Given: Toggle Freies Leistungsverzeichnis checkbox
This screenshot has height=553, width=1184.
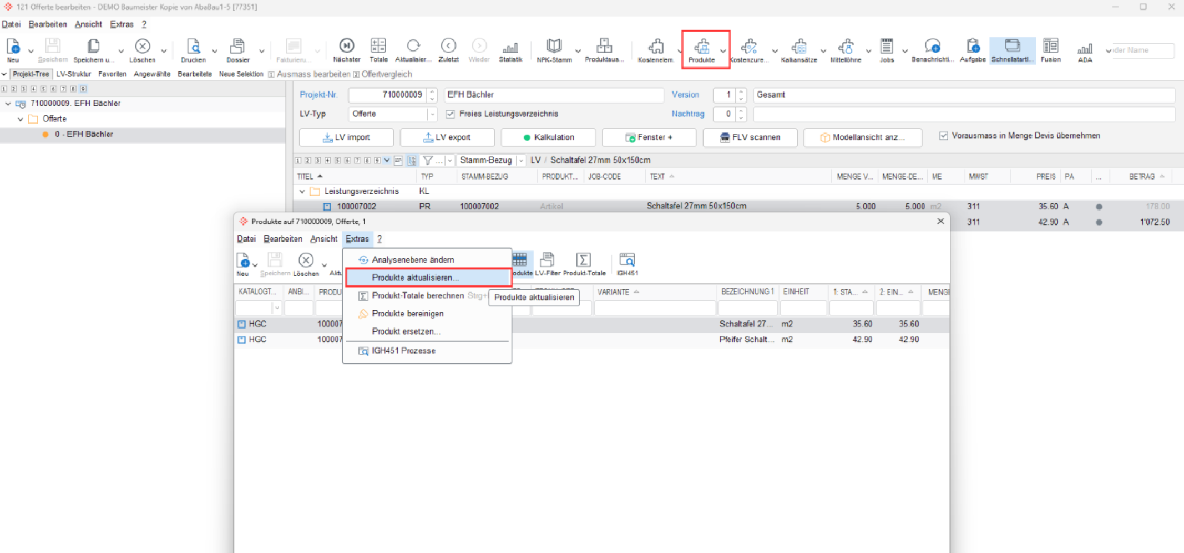Looking at the screenshot, I should pyautogui.click(x=450, y=114).
